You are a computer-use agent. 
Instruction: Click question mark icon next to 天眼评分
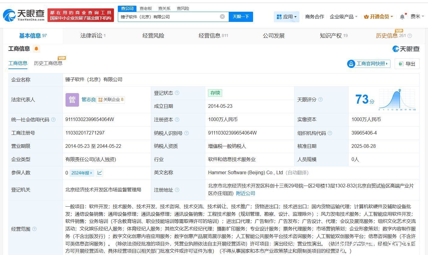320,99
